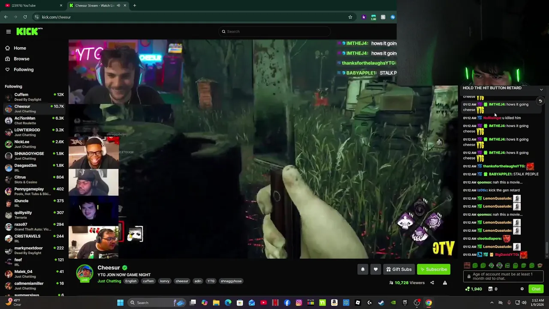Open Malek_04 channel in Following list
The width and height of the screenshot is (549, 309).
pyautogui.click(x=34, y=274)
